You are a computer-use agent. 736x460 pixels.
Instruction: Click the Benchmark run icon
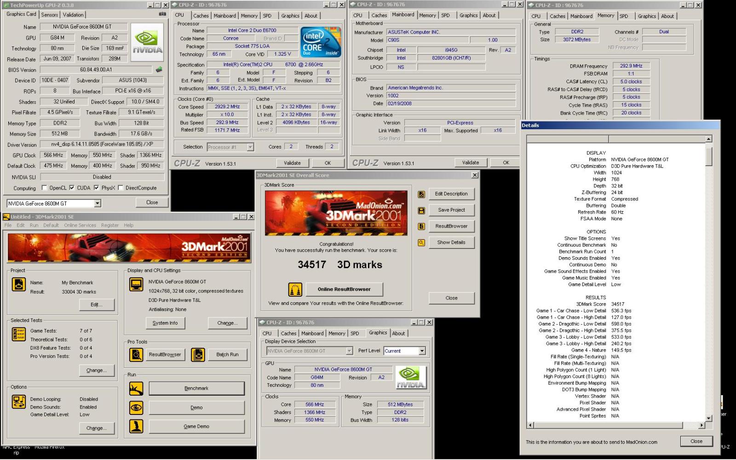pos(136,389)
